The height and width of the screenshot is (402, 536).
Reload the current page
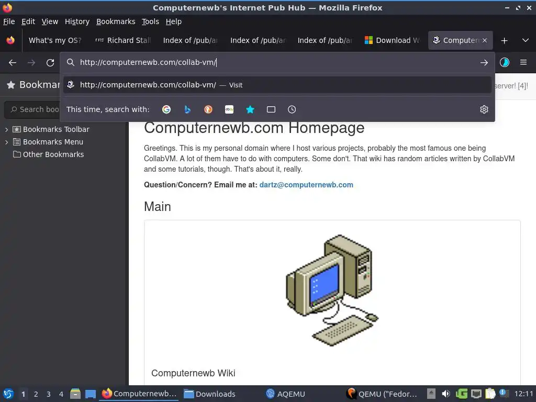point(50,63)
